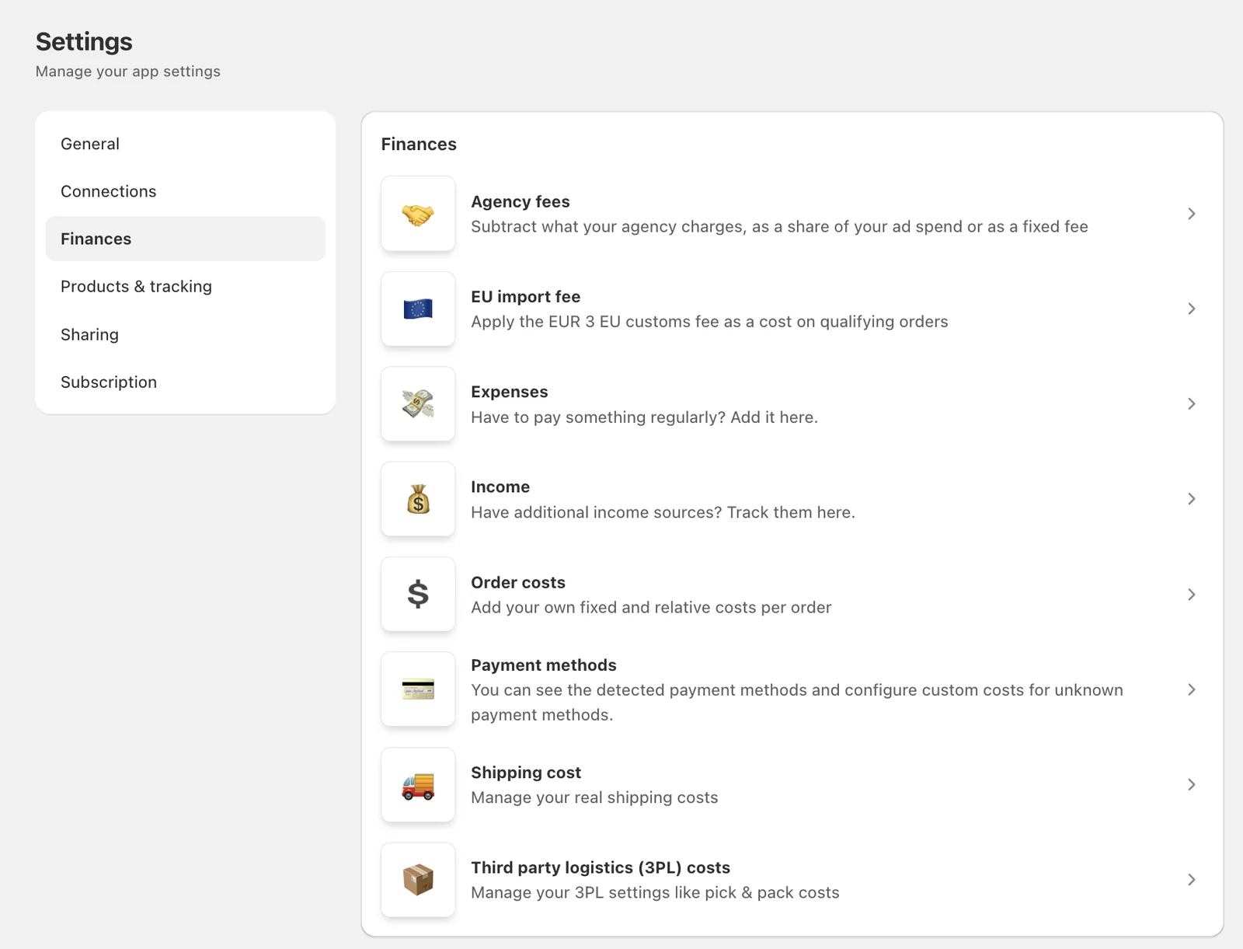Click the Third party logistics row chevron
The image size is (1243, 949).
click(1192, 880)
